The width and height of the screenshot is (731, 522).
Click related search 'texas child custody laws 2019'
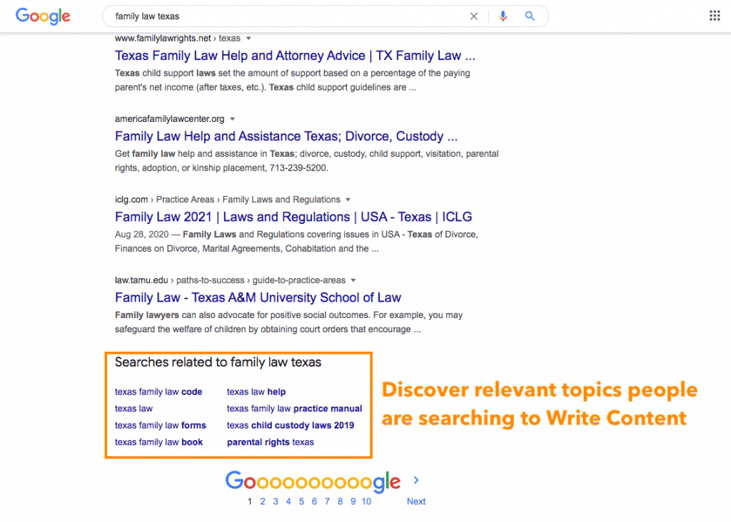(291, 425)
